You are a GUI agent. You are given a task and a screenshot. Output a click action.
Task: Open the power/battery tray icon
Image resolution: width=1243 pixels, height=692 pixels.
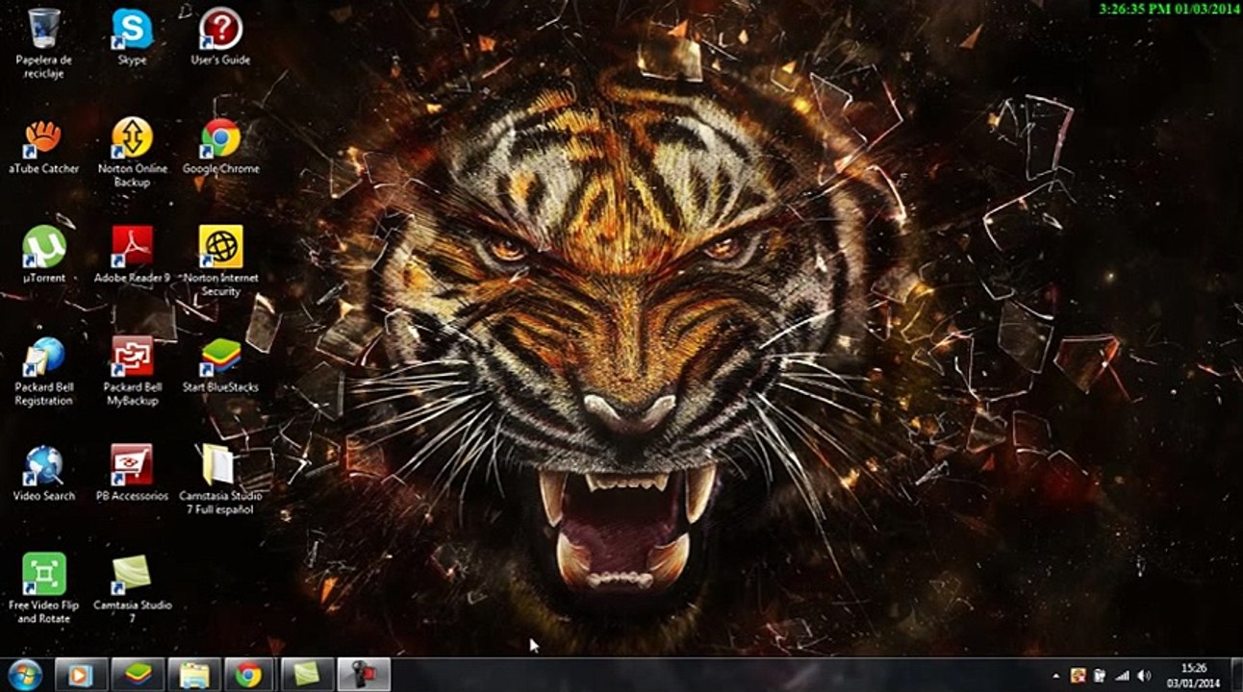point(1100,676)
